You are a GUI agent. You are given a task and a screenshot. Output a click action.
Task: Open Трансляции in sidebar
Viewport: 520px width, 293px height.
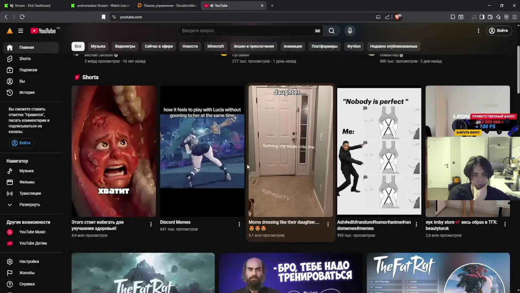32,193
